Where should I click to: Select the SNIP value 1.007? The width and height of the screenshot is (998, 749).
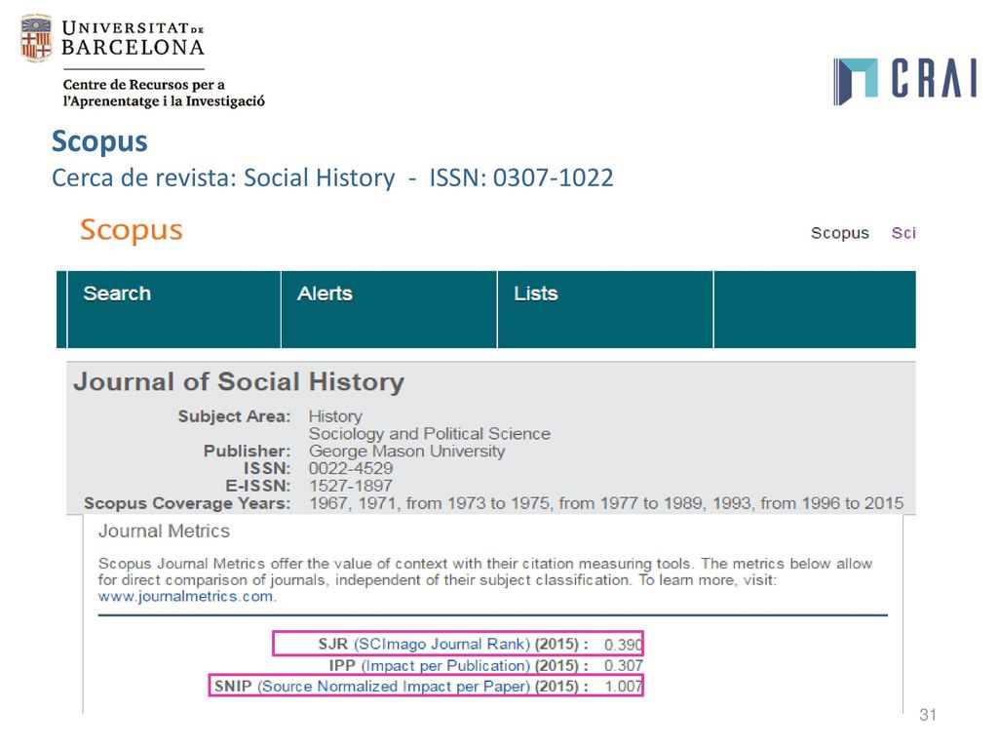pos(624,687)
